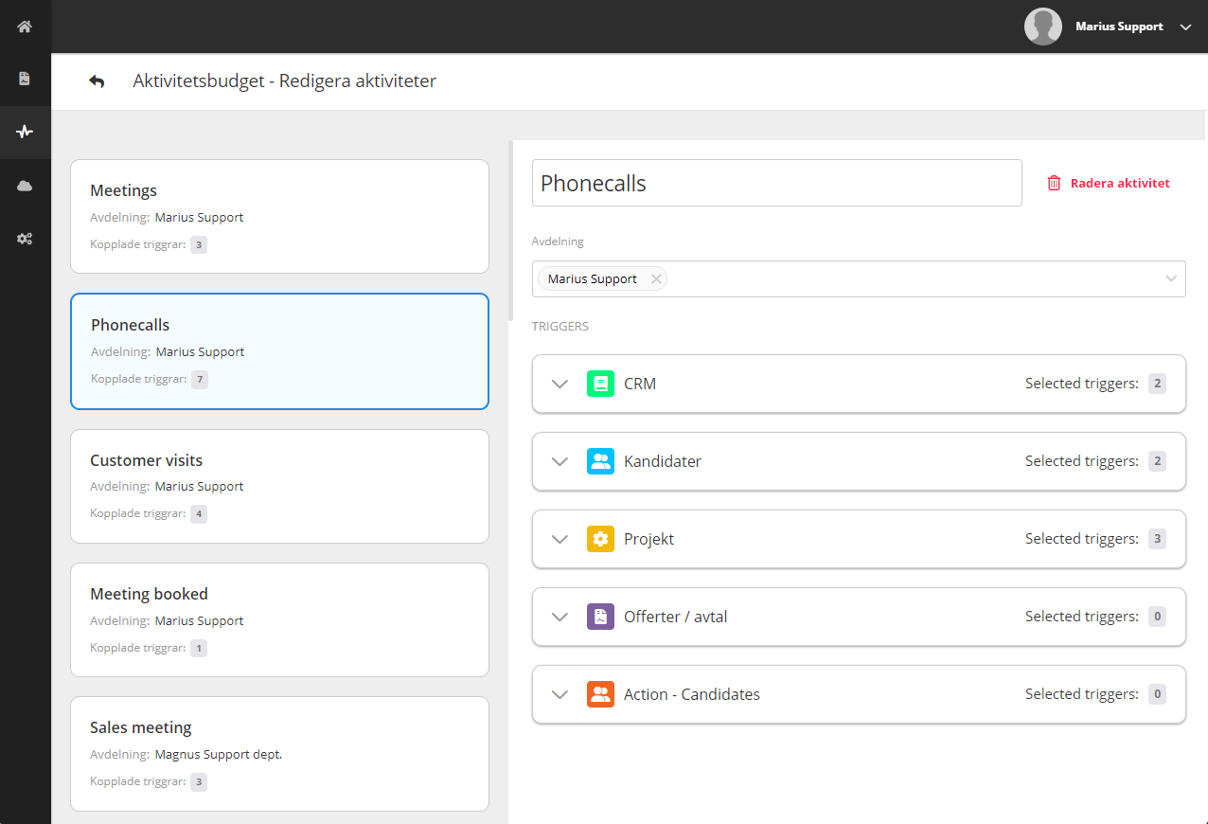Screen dimensions: 1208x824
Task: Open the cloud icon in sidebar
Action: click(25, 186)
